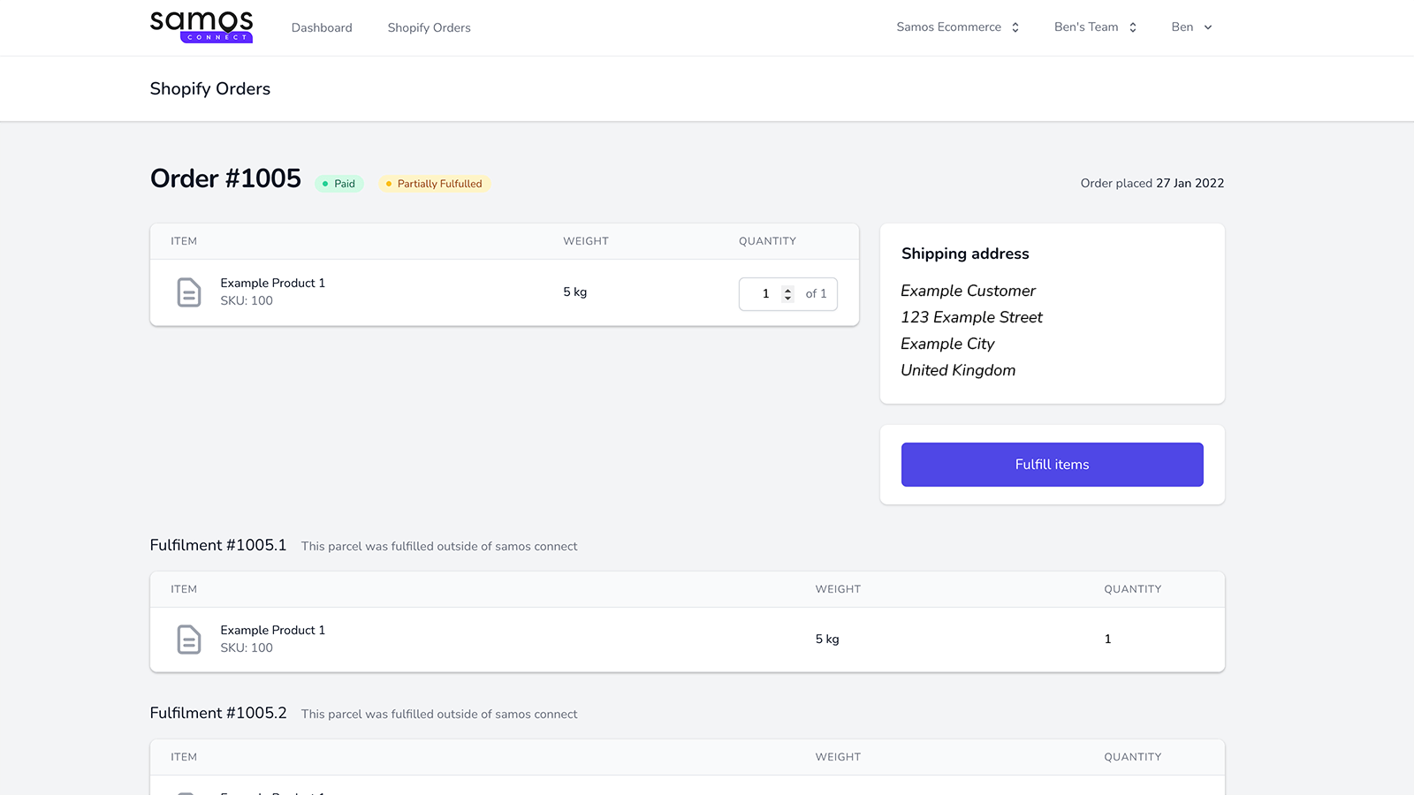Go to the Dashboard nav item

322,28
